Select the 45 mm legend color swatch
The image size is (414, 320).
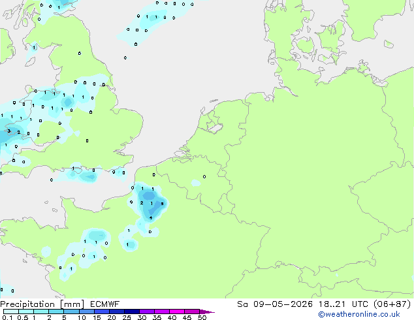point(192,312)
